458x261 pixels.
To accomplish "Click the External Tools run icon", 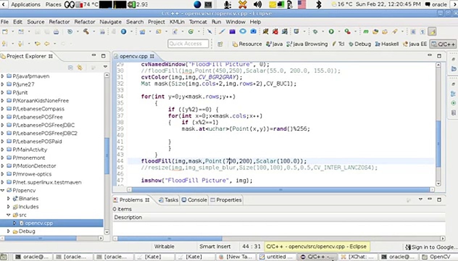I will [347, 32].
